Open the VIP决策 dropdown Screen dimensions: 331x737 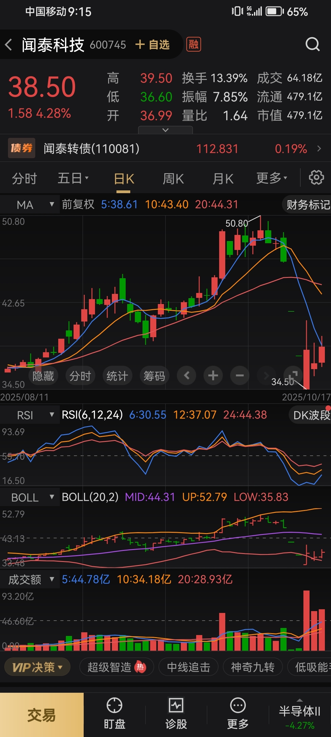coord(37,667)
